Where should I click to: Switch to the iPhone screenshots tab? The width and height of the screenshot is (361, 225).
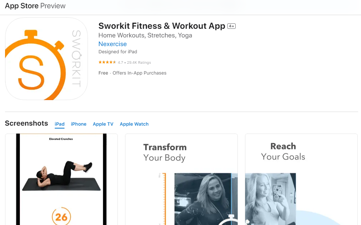(x=79, y=124)
